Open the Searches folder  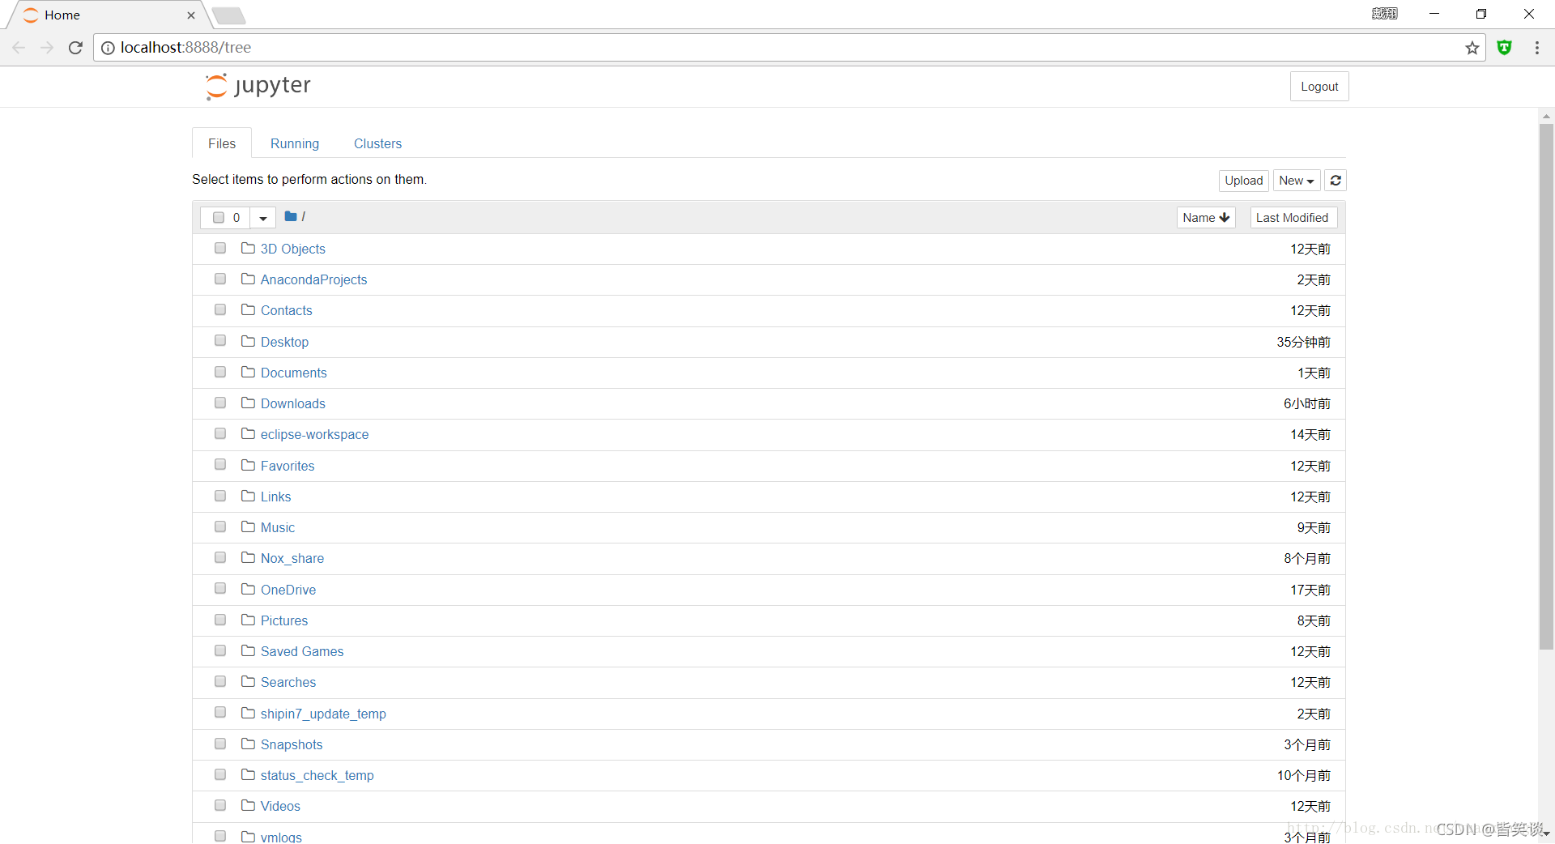tap(288, 682)
